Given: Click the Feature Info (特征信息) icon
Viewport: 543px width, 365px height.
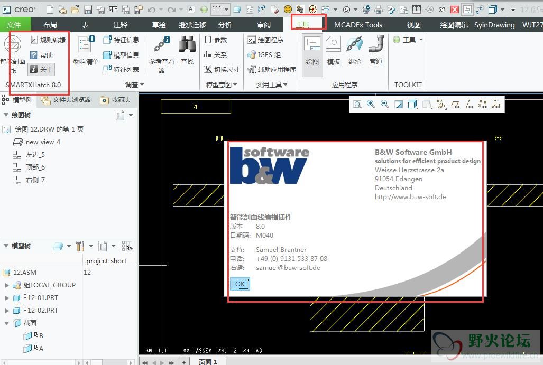Looking at the screenshot, I should pos(121,40).
